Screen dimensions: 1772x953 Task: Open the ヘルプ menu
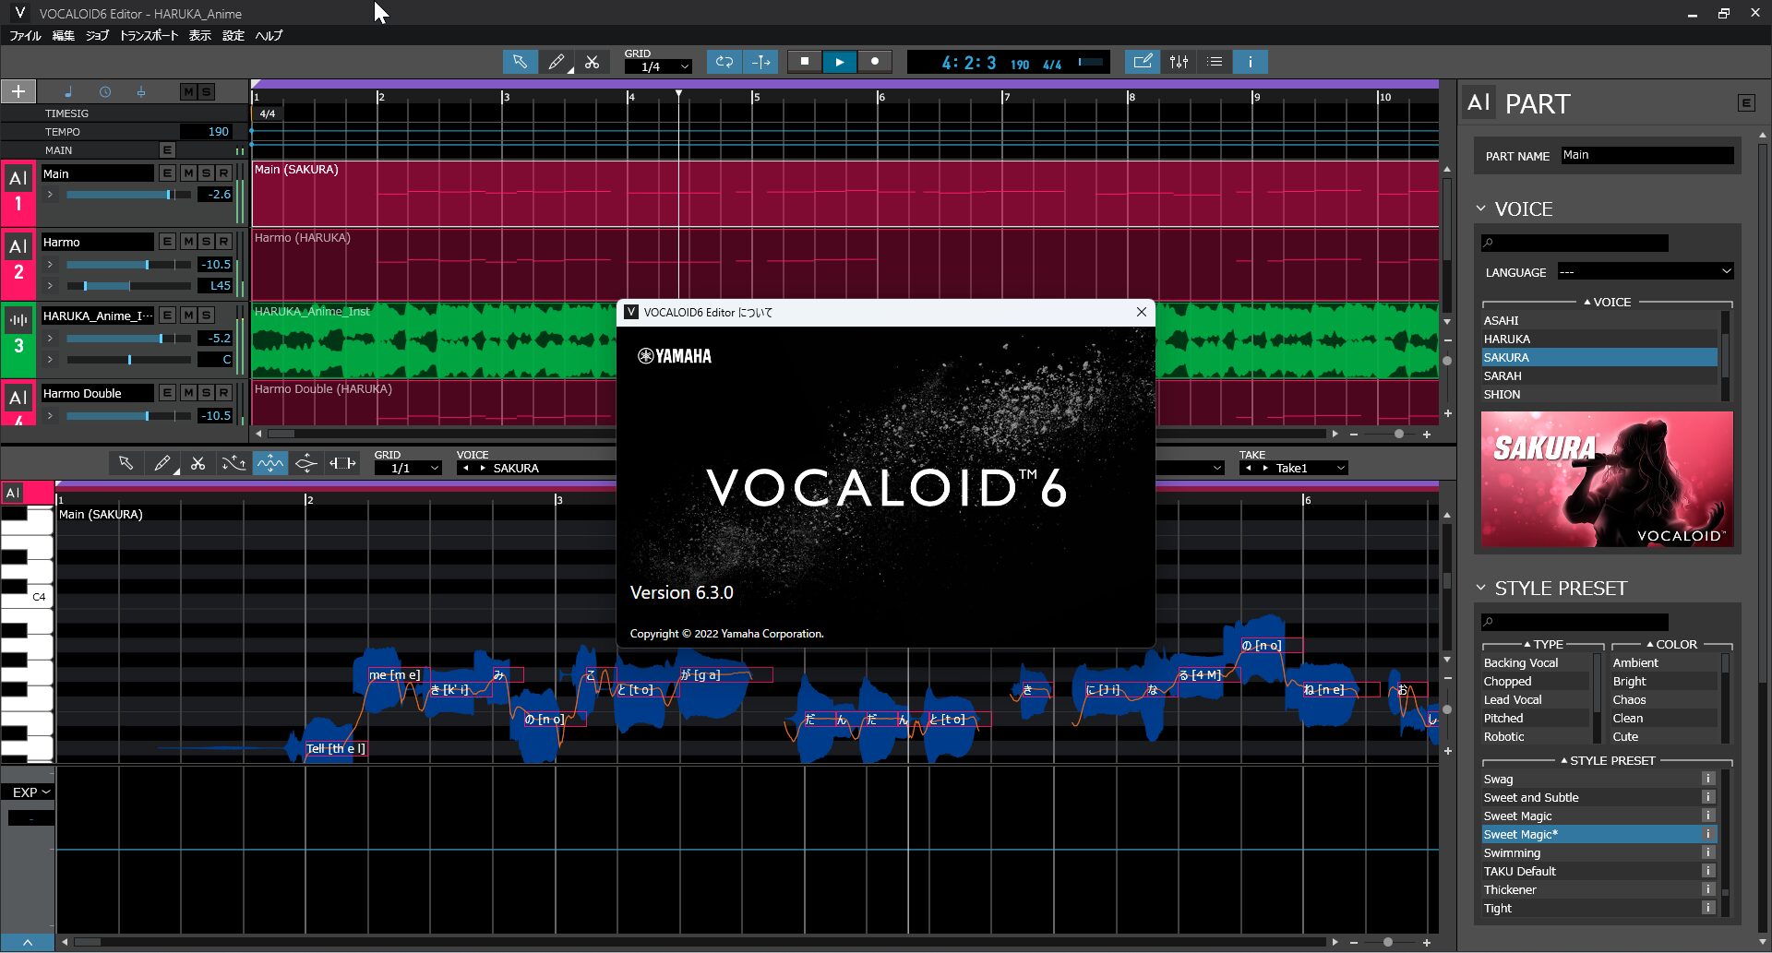tap(269, 35)
